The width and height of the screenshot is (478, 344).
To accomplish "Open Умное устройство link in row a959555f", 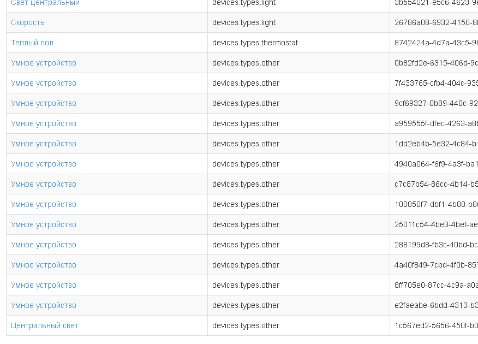I will [44, 123].
